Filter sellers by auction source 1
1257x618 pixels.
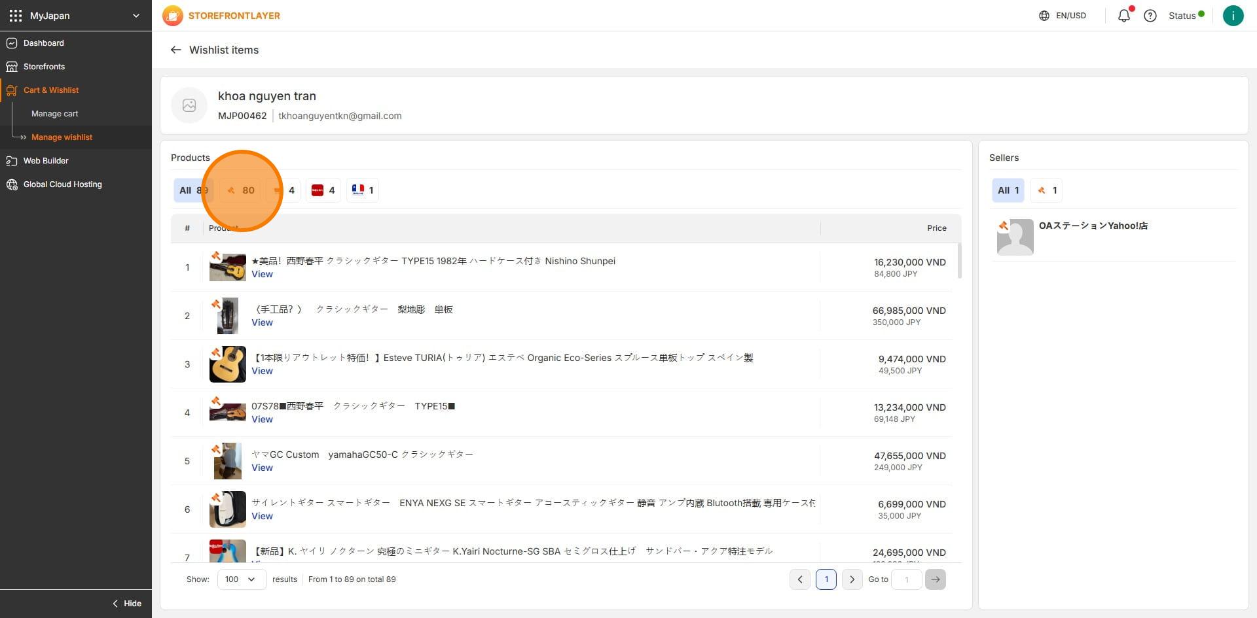[x=1047, y=190]
